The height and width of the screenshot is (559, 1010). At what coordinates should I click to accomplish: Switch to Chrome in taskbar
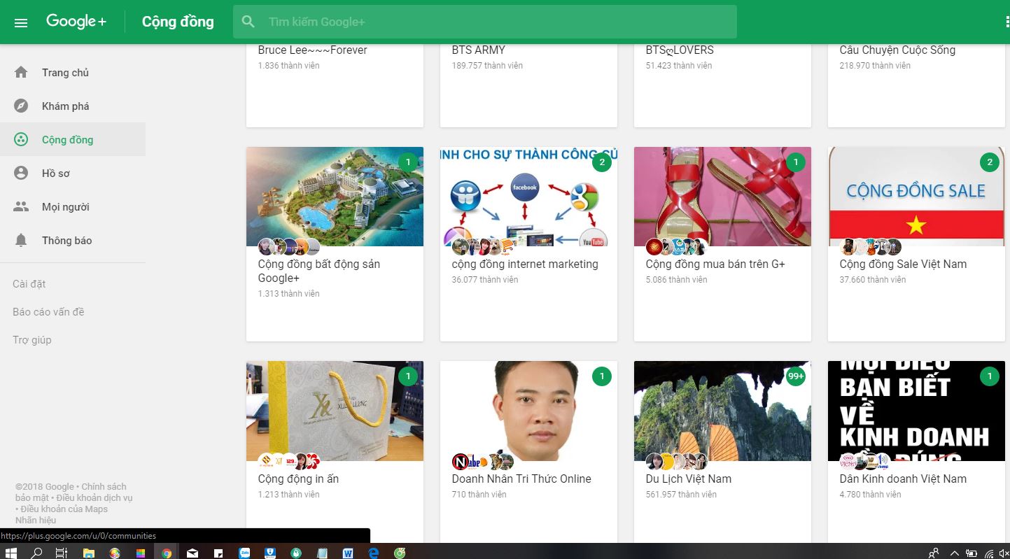(x=167, y=553)
